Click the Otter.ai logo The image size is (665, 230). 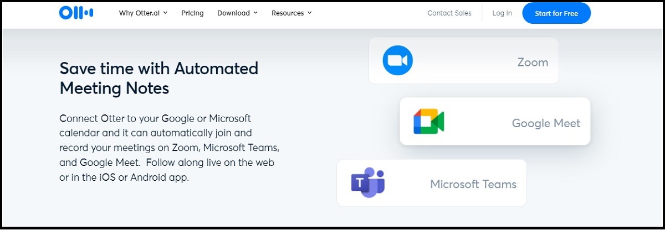(76, 13)
